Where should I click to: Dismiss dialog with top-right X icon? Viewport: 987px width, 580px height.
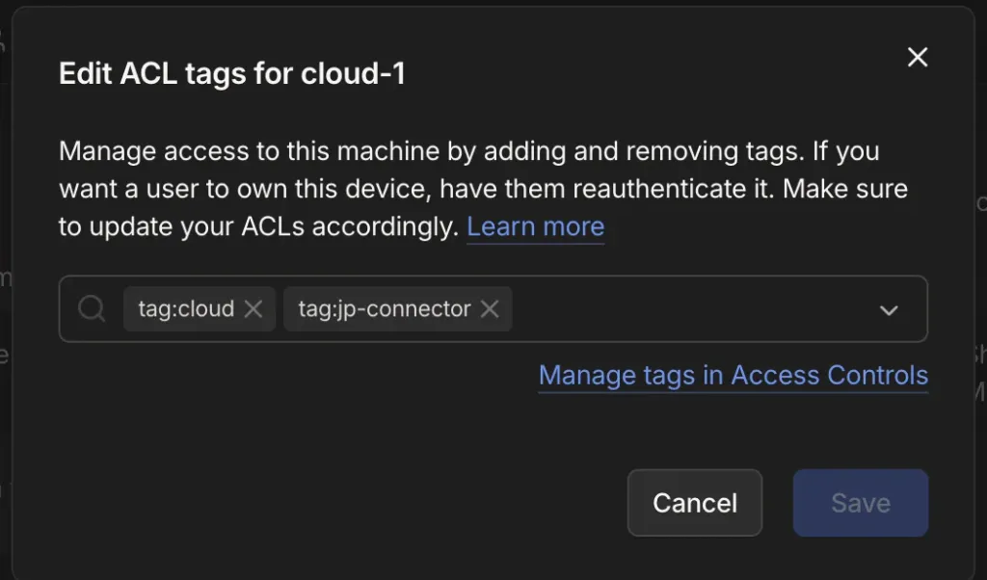[x=918, y=57]
